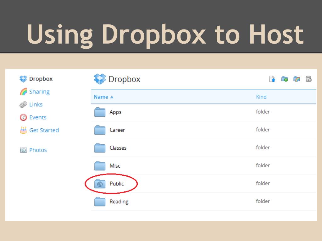
Task: Click the show deleted files trash icon
Action: click(x=309, y=79)
